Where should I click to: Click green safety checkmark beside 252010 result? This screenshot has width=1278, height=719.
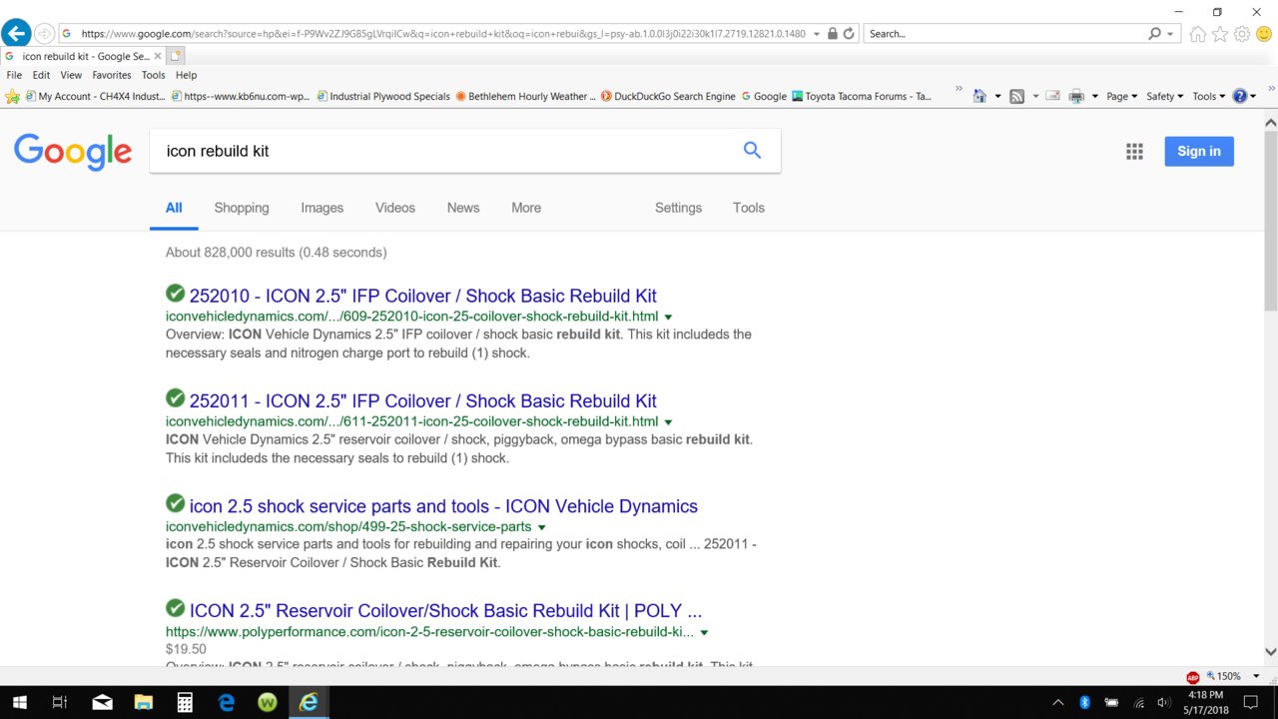pyautogui.click(x=175, y=294)
